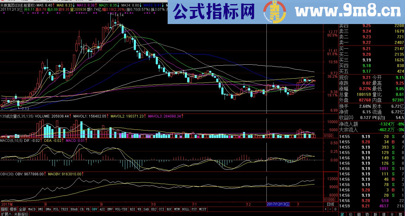Viewport: 405px width, 216px height.
Task: Switch chart to the KDJ indicator
Action: 154,209
